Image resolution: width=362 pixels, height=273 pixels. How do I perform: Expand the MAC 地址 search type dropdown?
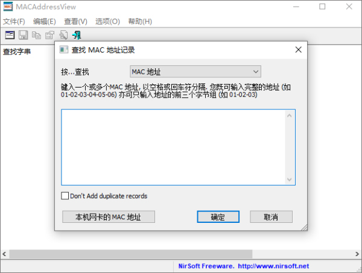(195, 71)
